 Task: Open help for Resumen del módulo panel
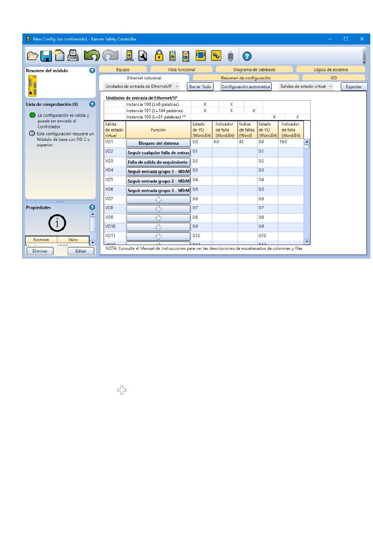(92, 71)
